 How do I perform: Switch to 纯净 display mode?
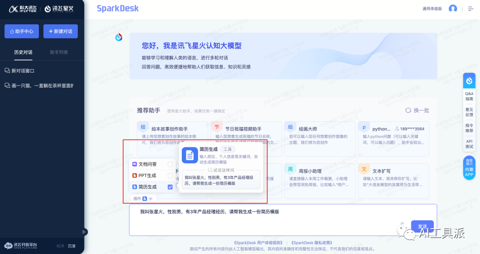[60, 246]
